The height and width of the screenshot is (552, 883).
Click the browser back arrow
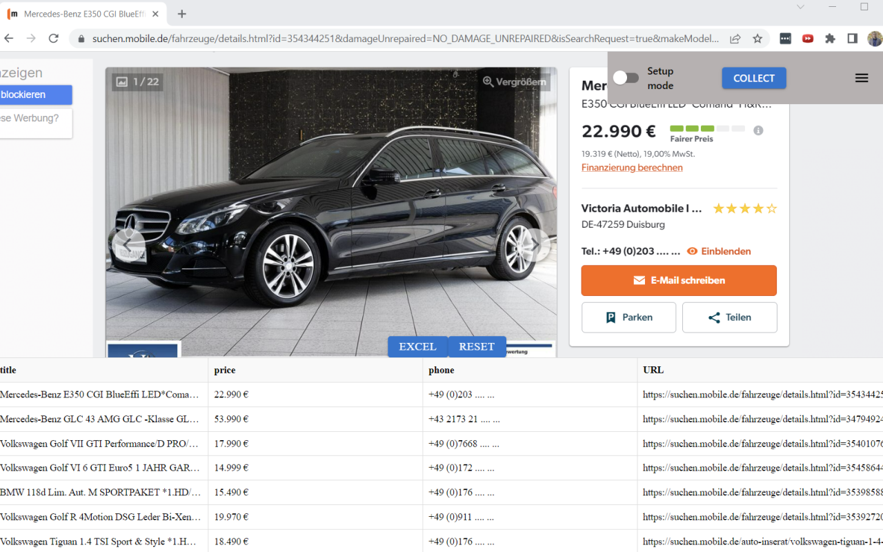9,39
